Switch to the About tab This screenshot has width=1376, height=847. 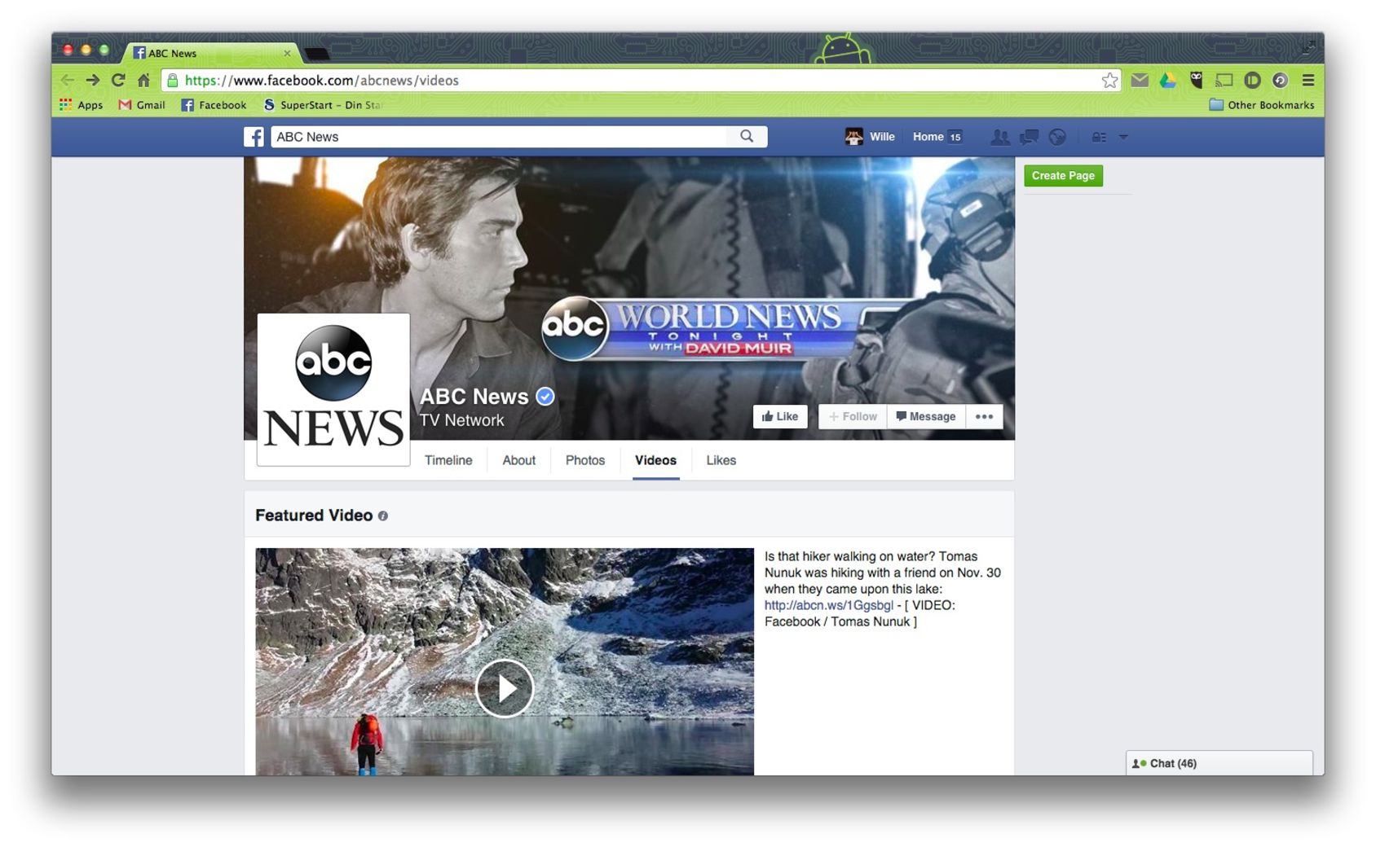pyautogui.click(x=519, y=460)
